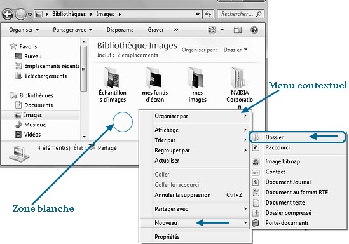
Task: Open the Partager avec toolbar dropdown
Action: coord(72,30)
